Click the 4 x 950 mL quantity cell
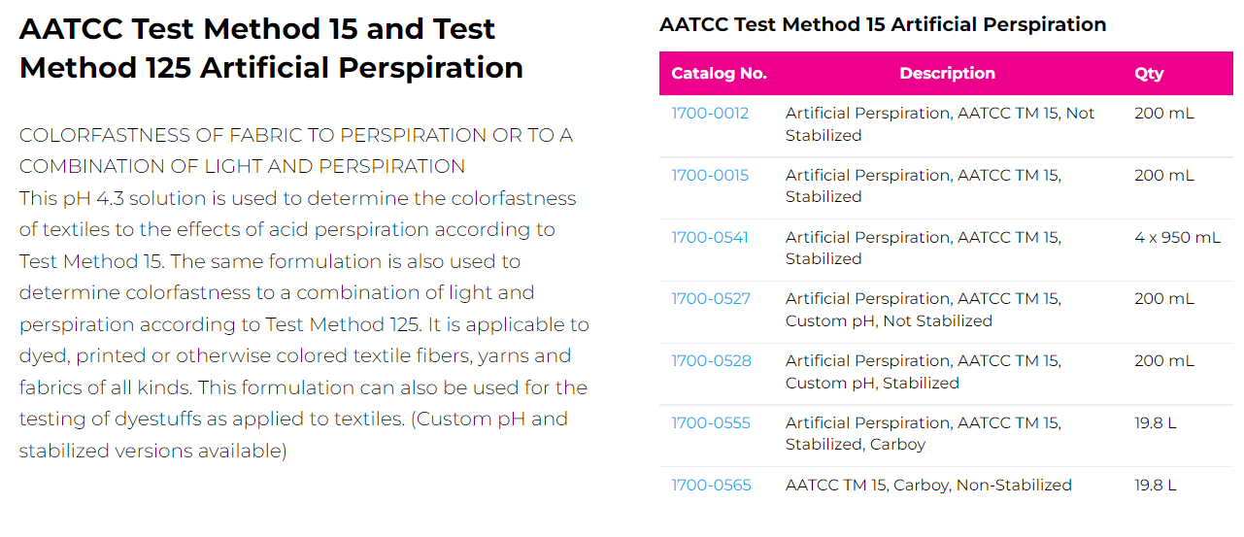 [1177, 238]
